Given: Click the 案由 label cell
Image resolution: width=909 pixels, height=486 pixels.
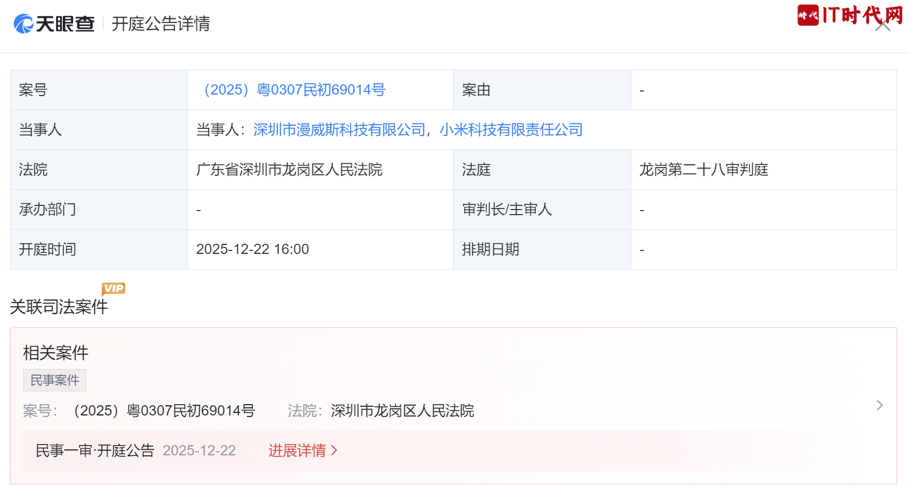Looking at the screenshot, I should tap(542, 90).
